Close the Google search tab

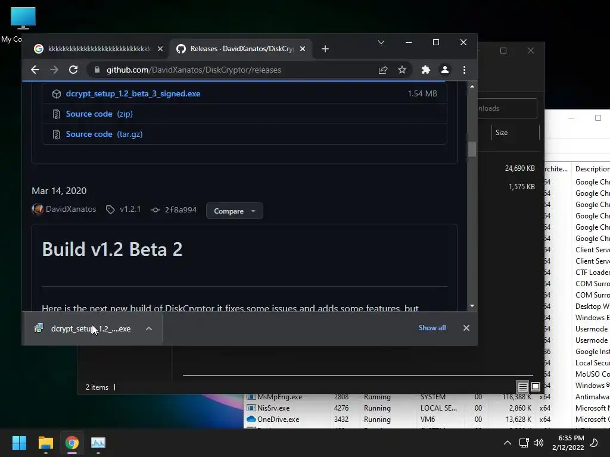160,49
